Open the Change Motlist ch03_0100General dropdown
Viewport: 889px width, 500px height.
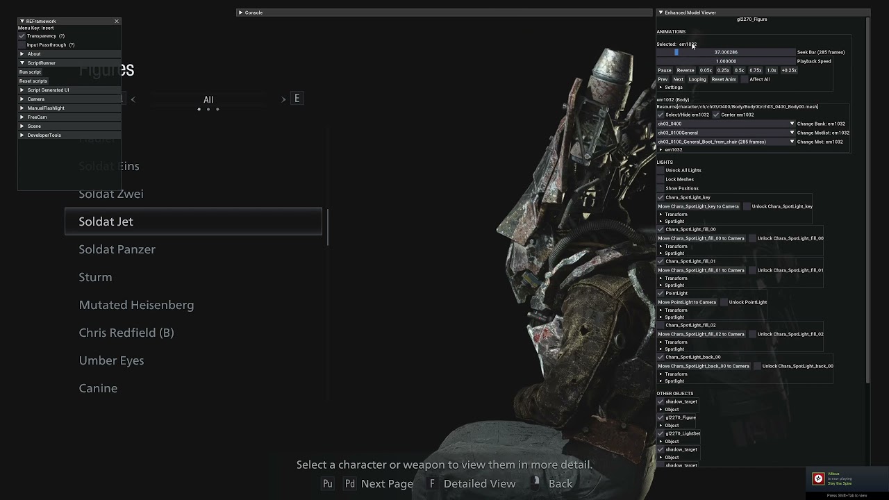point(726,133)
